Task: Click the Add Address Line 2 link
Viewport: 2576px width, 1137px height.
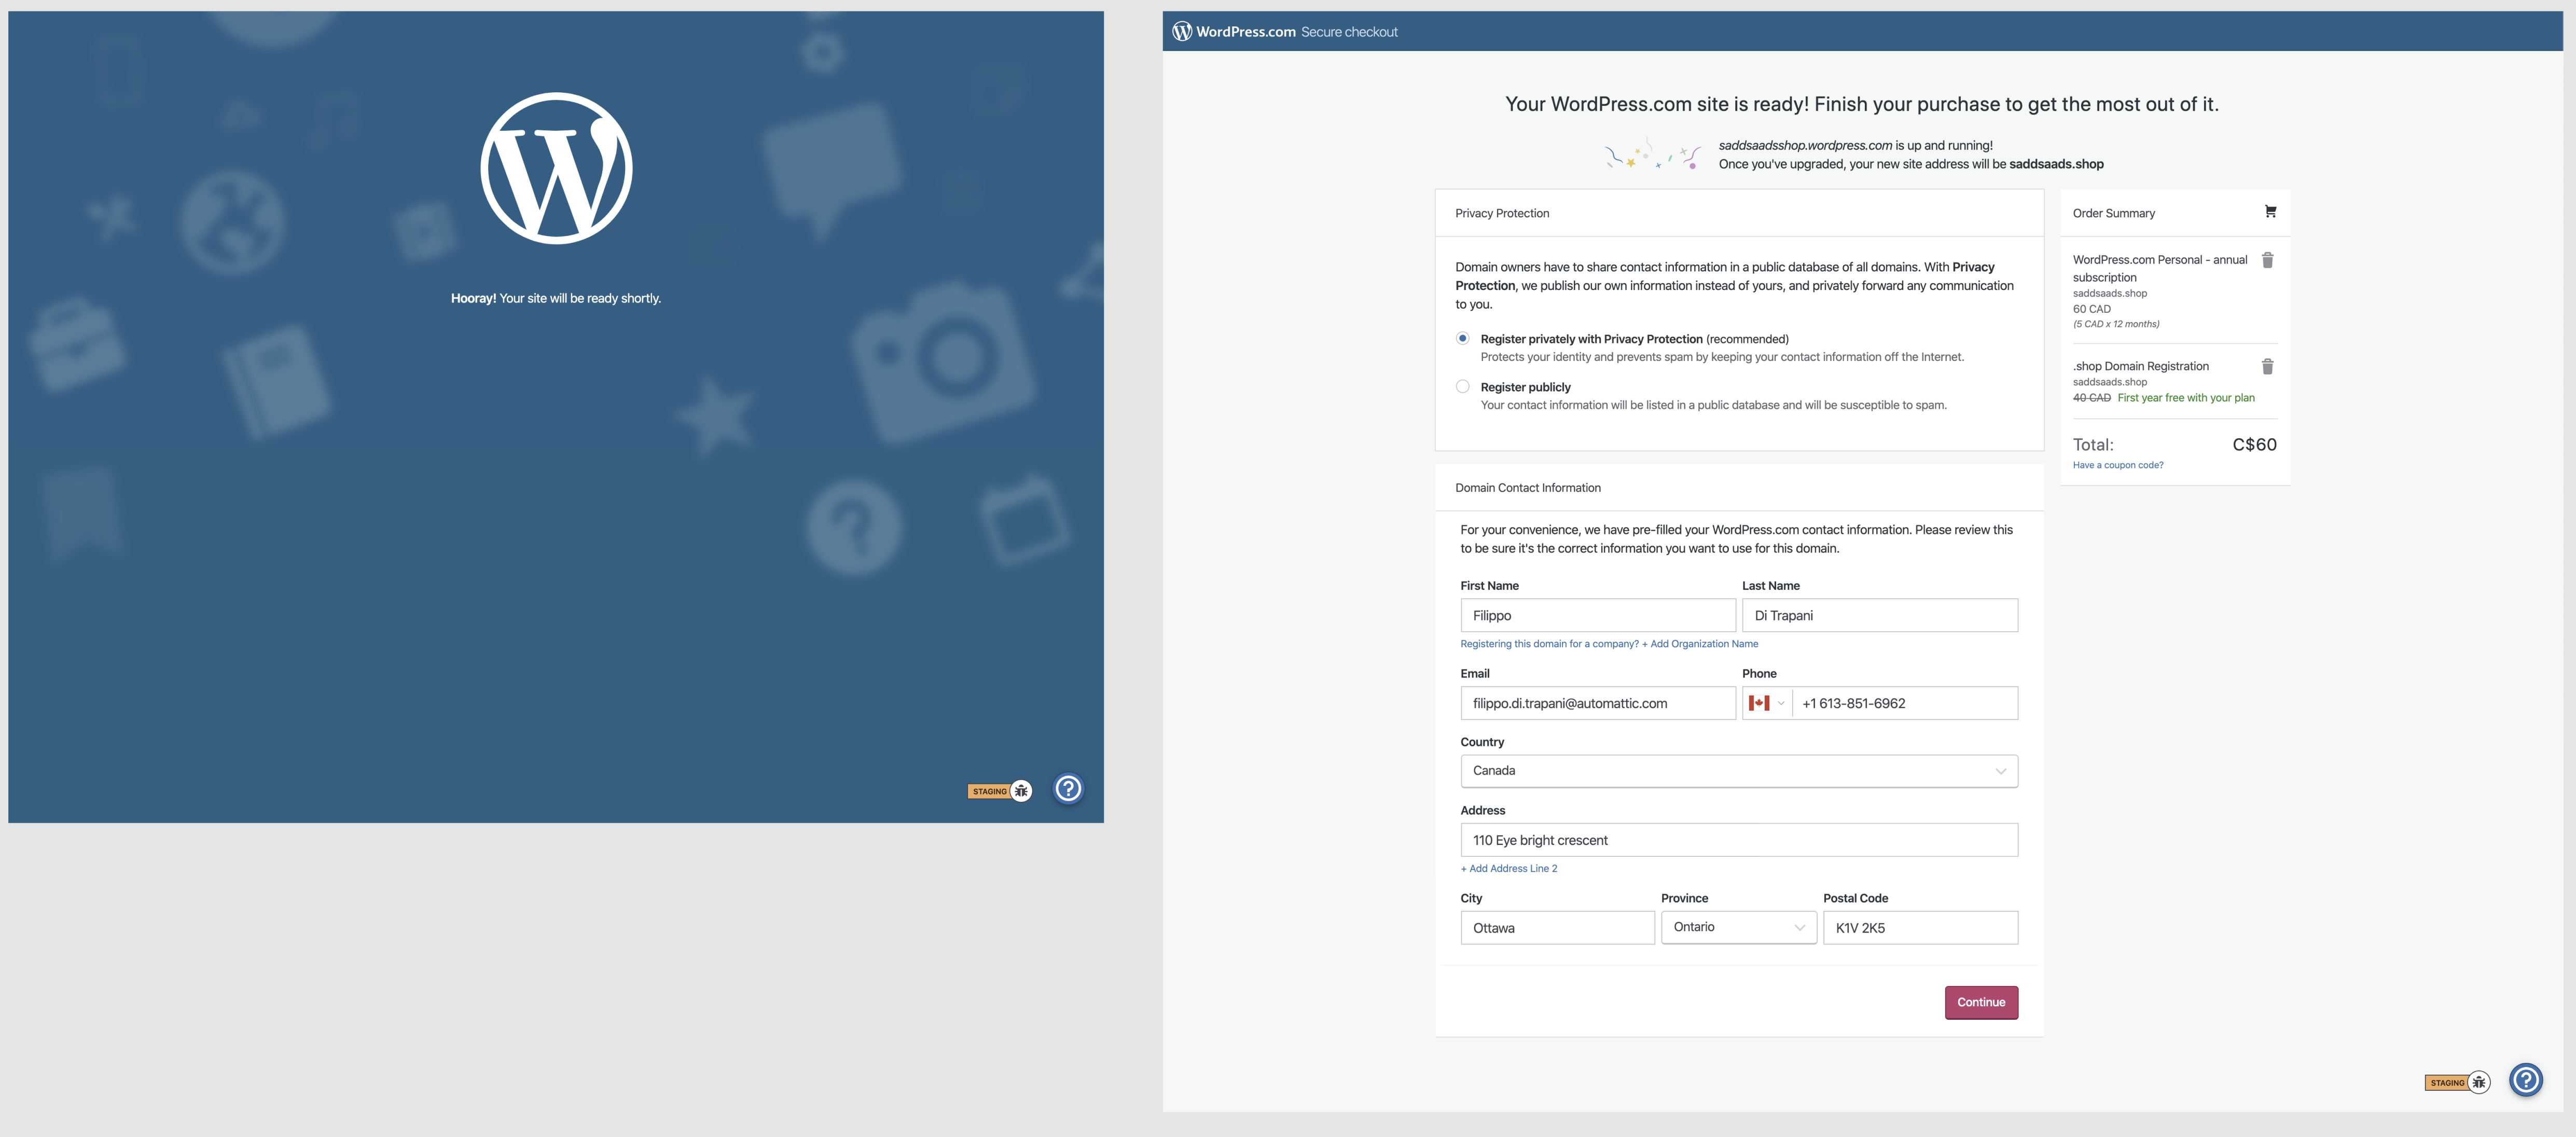Action: pos(1508,868)
